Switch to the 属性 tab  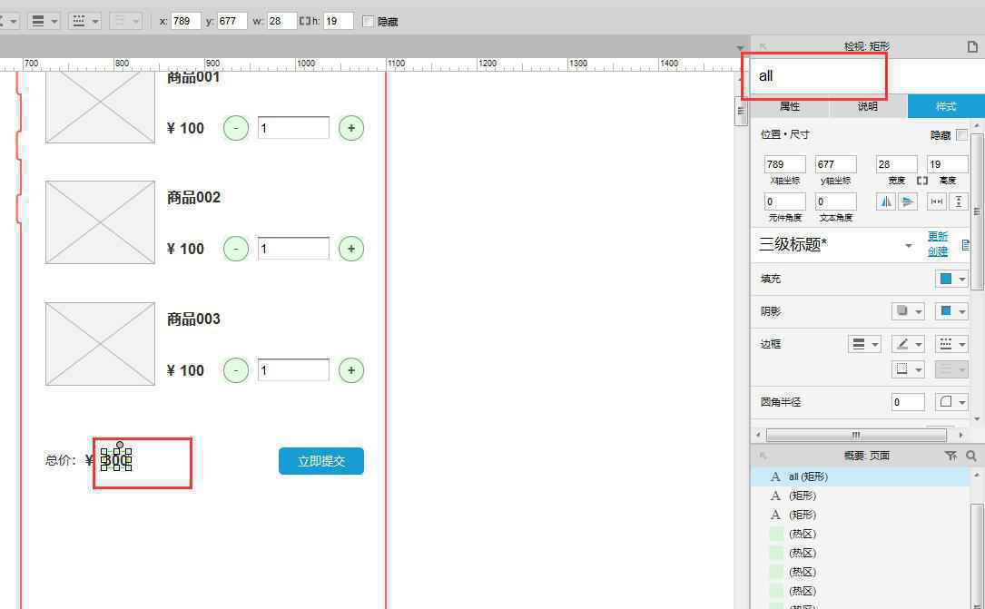(x=790, y=106)
